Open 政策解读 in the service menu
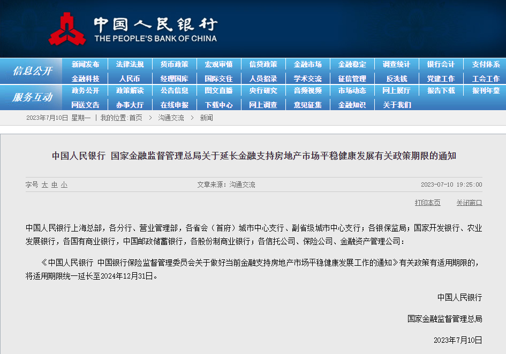Image resolution: width=506 pixels, height=354 pixels. coord(130,91)
